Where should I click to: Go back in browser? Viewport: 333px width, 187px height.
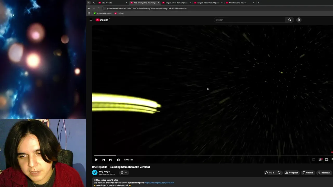[89, 8]
